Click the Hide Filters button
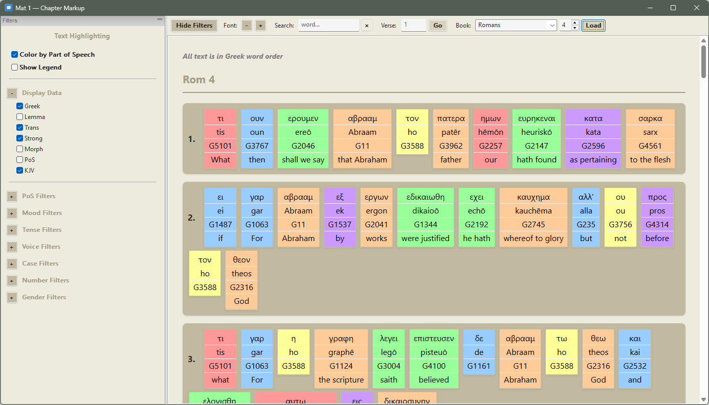The height and width of the screenshot is (405, 709). coord(194,26)
